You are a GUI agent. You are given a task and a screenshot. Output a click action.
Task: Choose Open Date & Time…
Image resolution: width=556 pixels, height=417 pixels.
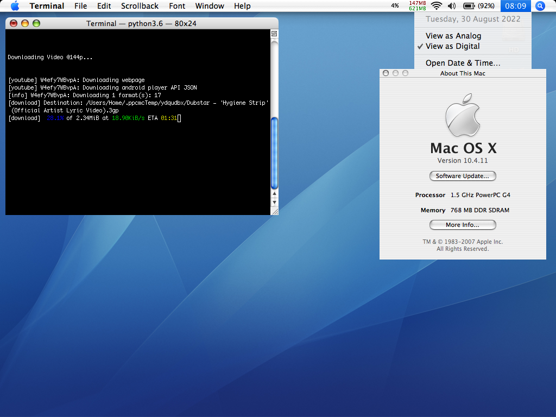[473, 63]
